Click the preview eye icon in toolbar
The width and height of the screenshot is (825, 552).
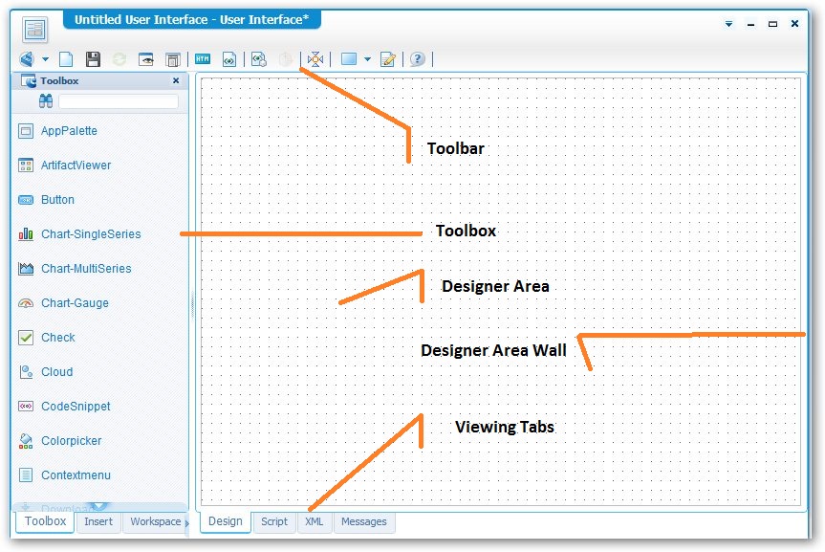[x=146, y=59]
